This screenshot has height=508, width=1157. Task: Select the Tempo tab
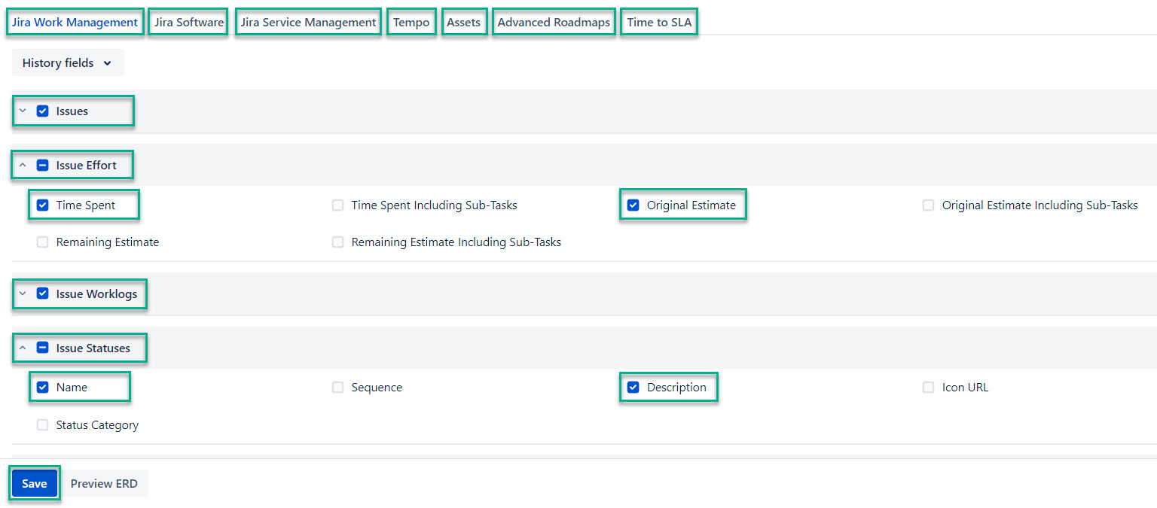411,22
